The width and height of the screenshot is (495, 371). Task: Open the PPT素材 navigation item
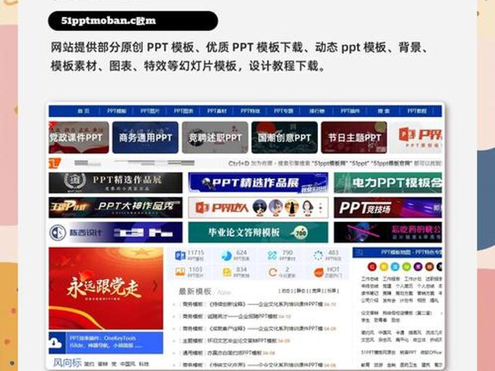(217, 111)
